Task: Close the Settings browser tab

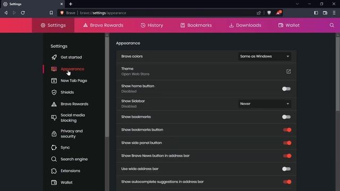Action: coord(62,4)
